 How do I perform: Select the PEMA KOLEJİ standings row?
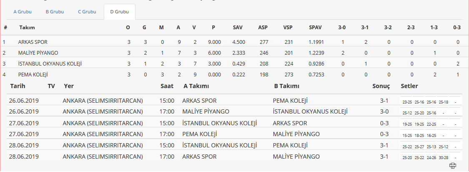coord(233,75)
